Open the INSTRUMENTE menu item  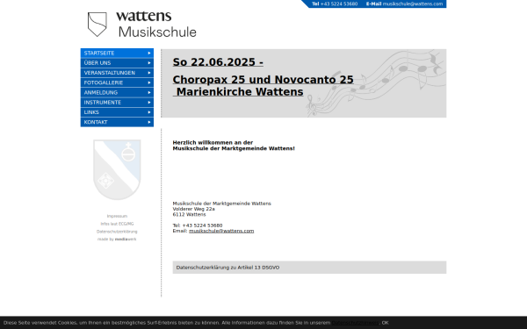(117, 103)
